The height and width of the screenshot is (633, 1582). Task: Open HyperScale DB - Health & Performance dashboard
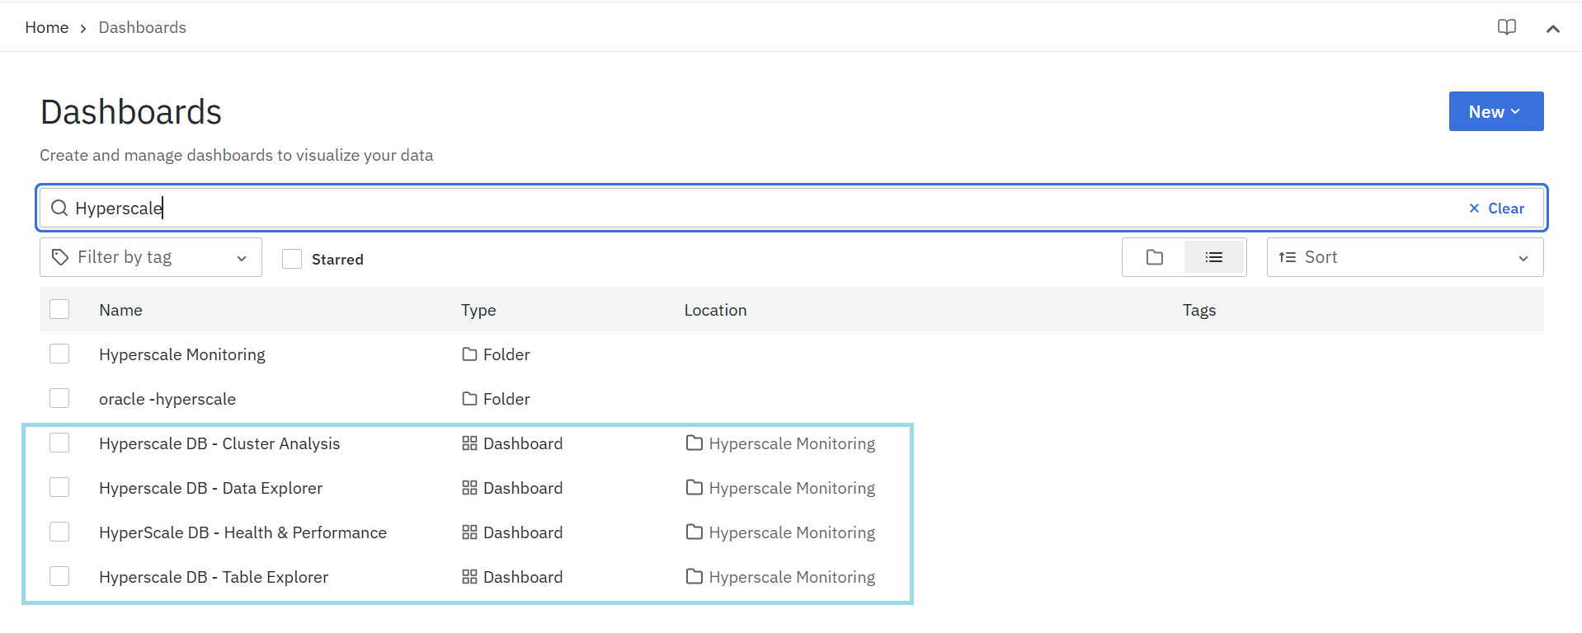pos(242,532)
